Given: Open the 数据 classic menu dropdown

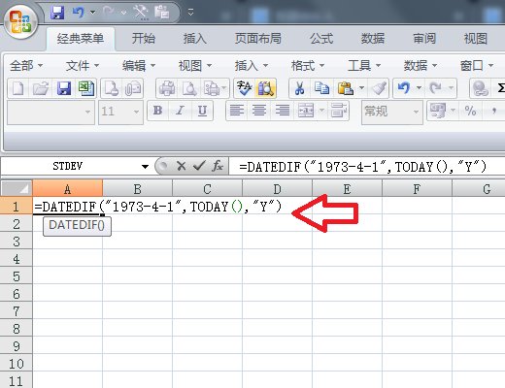Looking at the screenshot, I should (421, 66).
